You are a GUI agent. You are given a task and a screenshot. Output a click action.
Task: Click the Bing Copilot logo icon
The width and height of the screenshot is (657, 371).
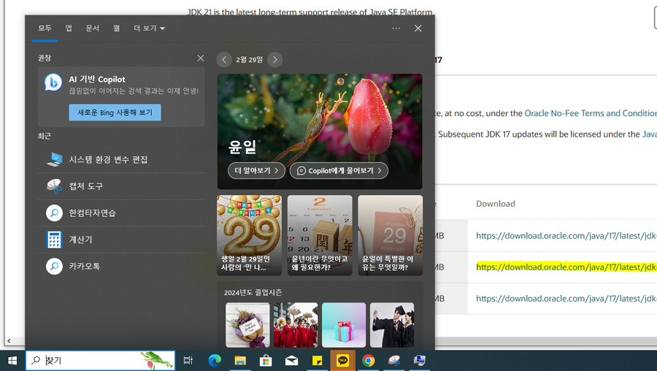pos(53,83)
